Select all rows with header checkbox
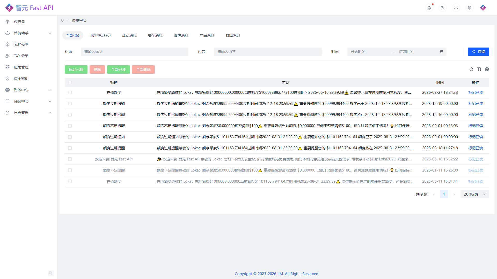This screenshot has height=279, width=497. (x=70, y=82)
